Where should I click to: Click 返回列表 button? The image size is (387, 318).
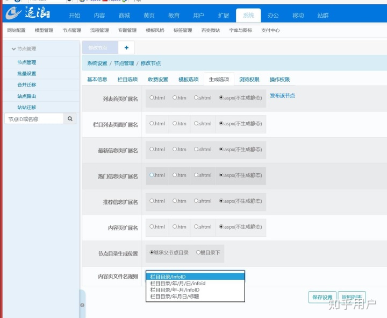352,297
